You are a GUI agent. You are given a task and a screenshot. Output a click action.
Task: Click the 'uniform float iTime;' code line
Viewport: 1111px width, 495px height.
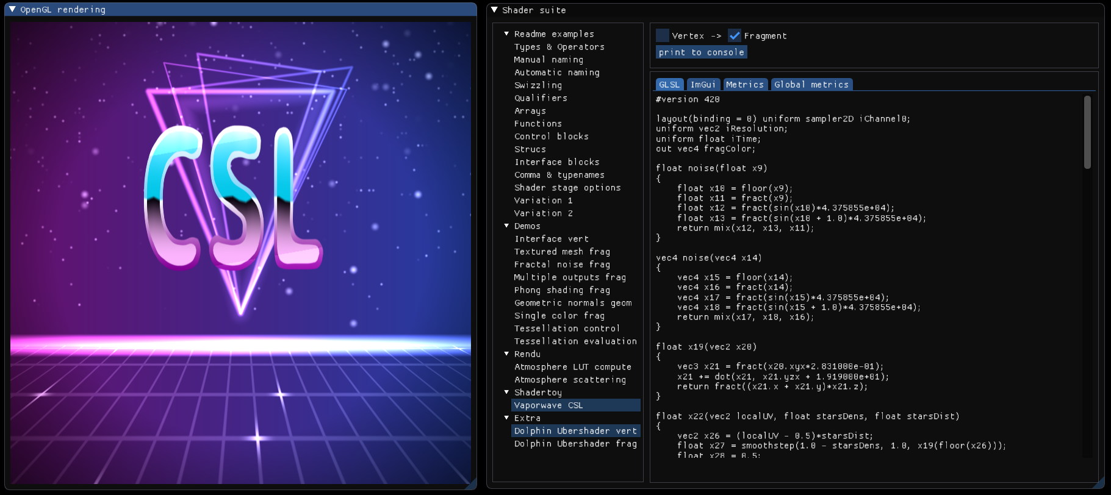(708, 139)
